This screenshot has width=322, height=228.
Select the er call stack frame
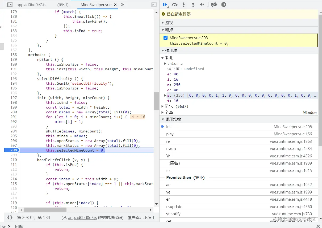click(239, 199)
